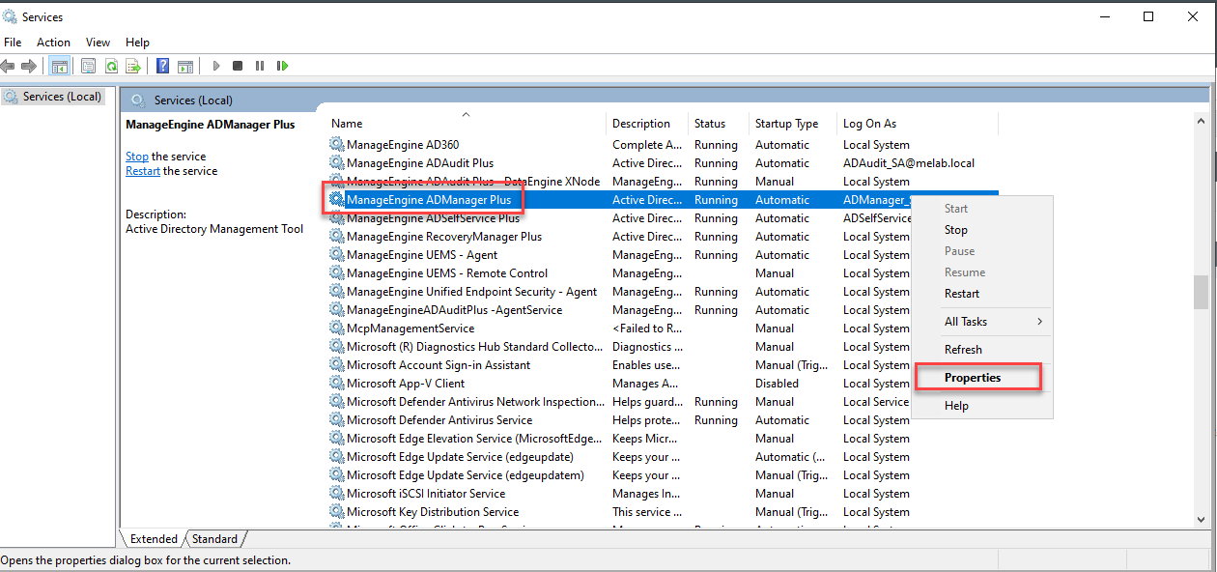1217x572 pixels.
Task: Click the Restart Service toolbar icon
Action: [x=282, y=66]
